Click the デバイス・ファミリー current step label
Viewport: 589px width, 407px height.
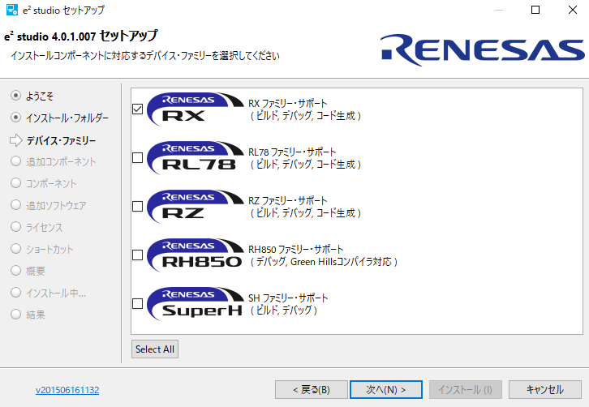click(x=61, y=141)
